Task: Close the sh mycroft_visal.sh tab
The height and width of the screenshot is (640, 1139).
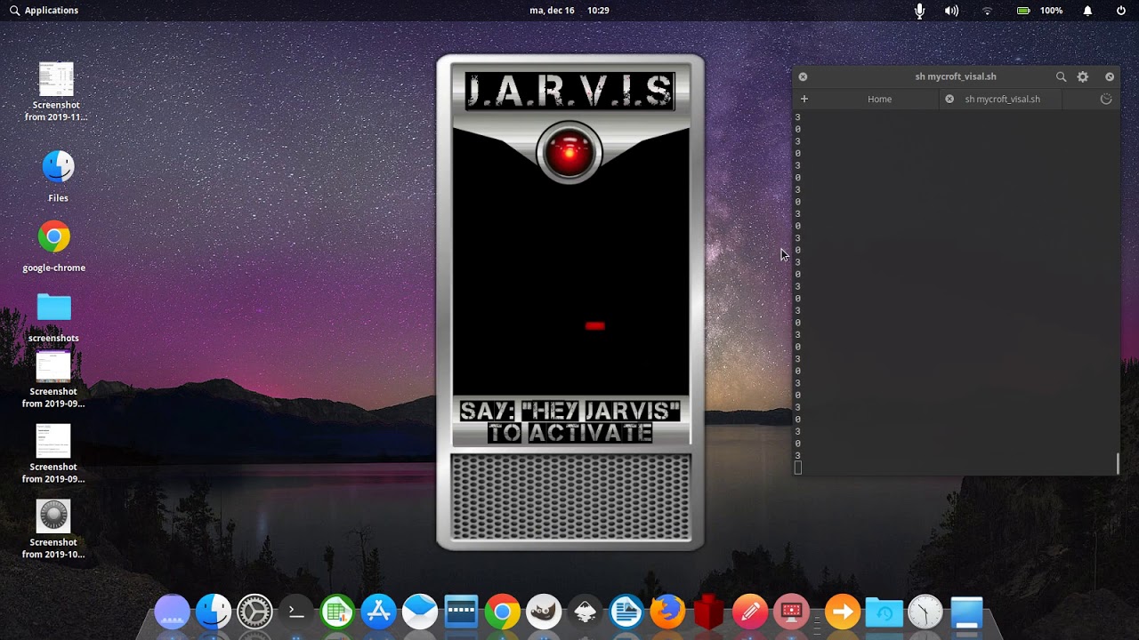Action: tap(949, 99)
